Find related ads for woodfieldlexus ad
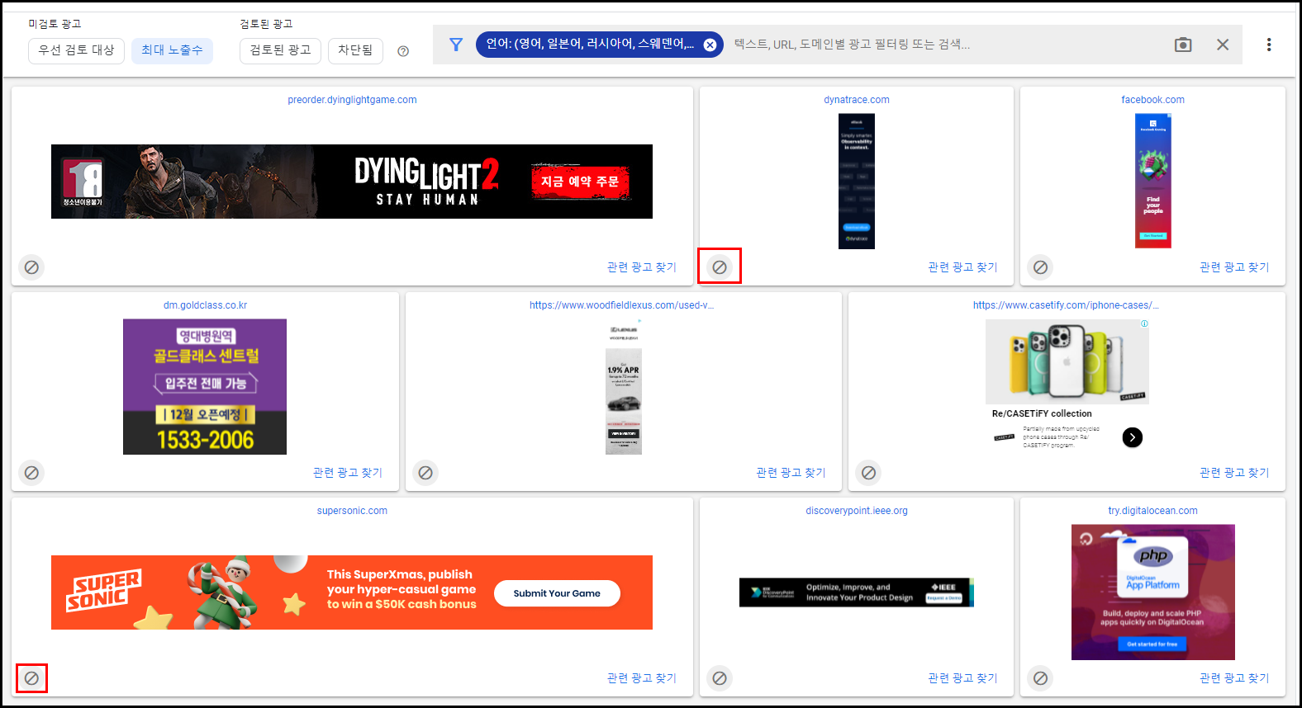The width and height of the screenshot is (1302, 708). click(791, 473)
